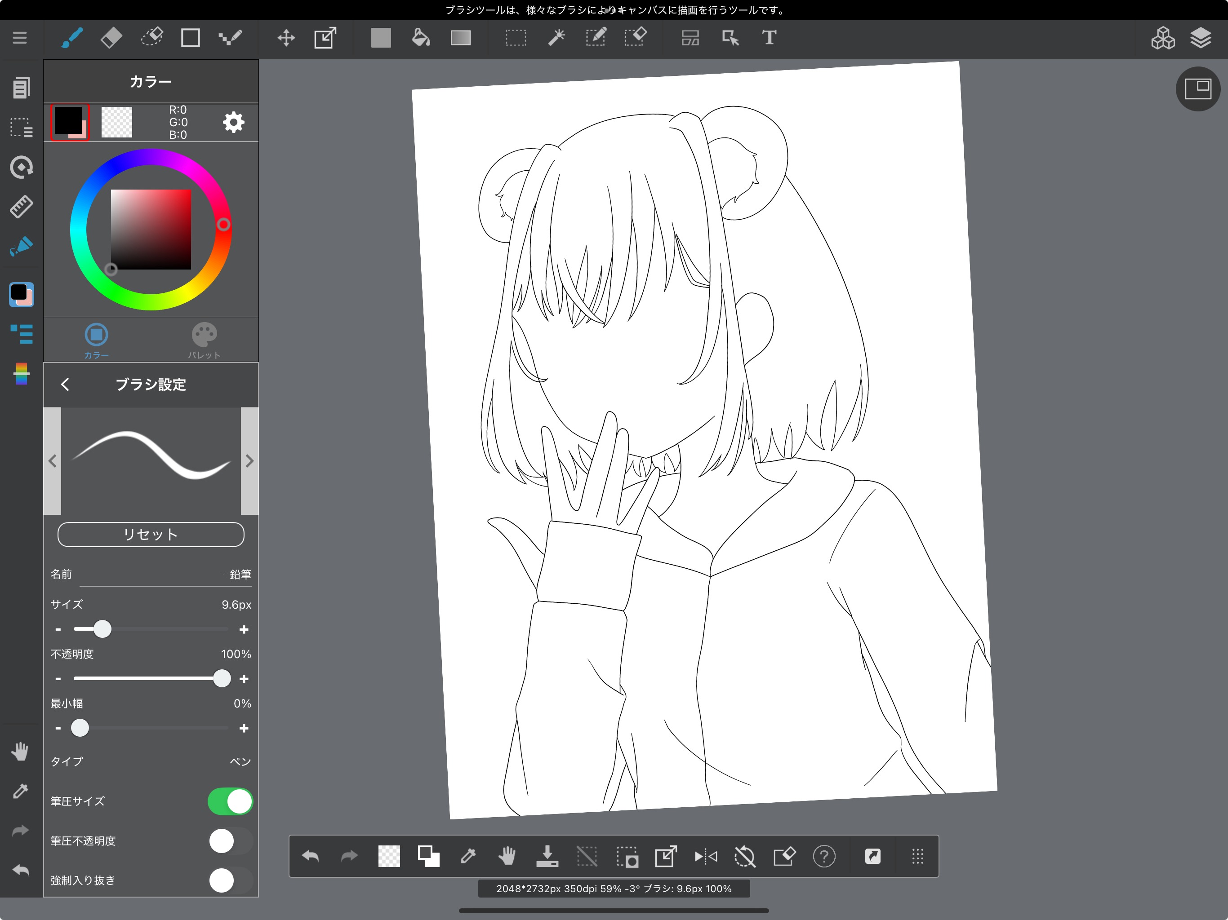The image size is (1228, 920).
Task: Toggle transparent color in bottom bar
Action: [x=389, y=856]
